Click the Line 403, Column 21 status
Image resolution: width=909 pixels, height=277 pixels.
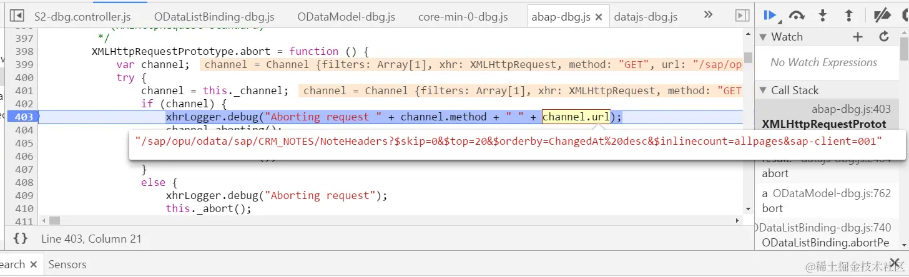point(91,238)
